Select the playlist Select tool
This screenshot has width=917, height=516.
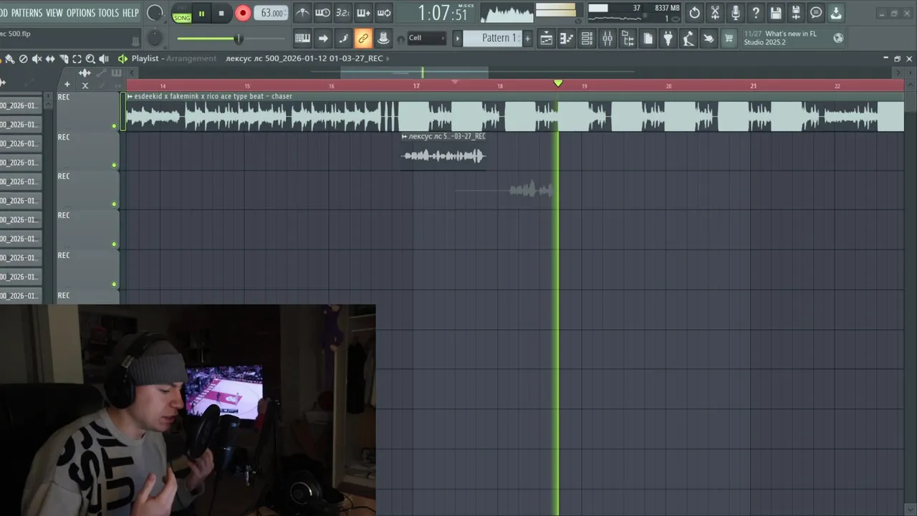[77, 59]
